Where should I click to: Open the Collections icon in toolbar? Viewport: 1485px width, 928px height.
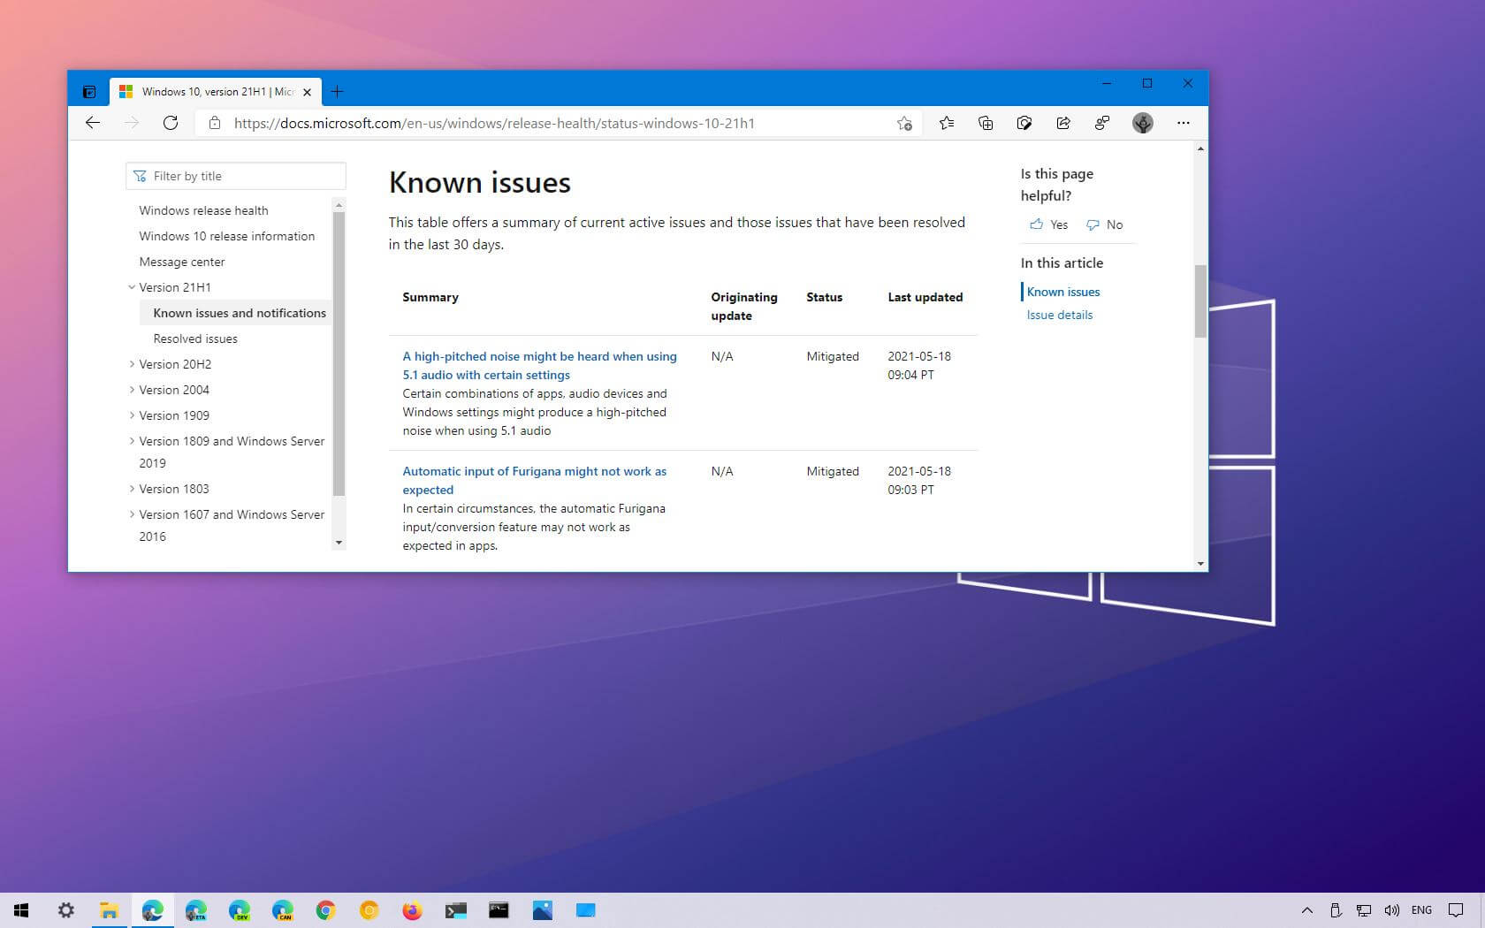pyautogui.click(x=986, y=123)
